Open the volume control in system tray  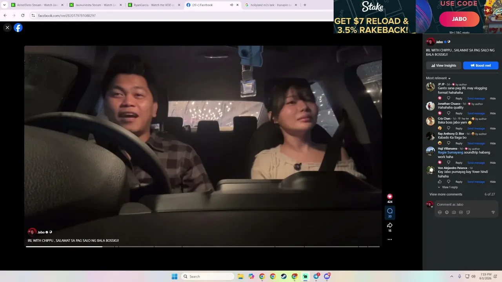[x=474, y=277]
